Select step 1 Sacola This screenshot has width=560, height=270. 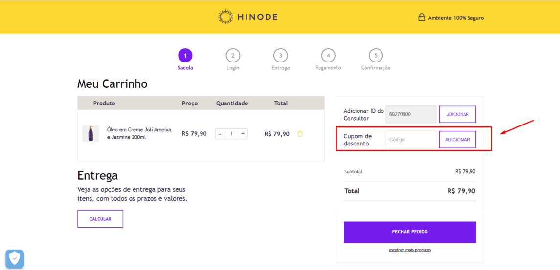tap(185, 60)
